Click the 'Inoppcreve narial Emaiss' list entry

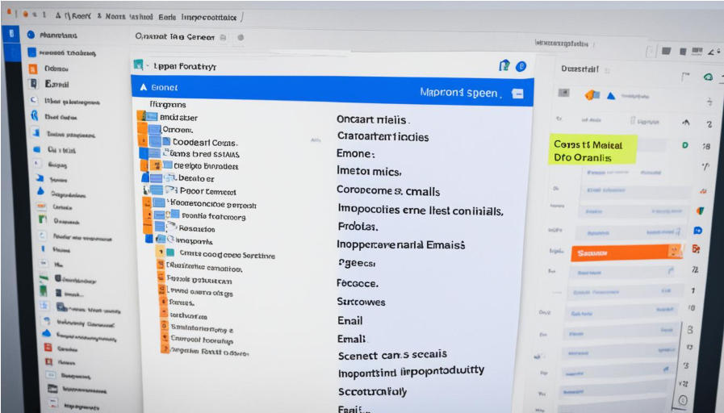point(401,244)
